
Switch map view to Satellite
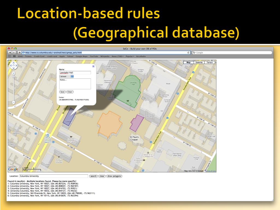(199, 63)
